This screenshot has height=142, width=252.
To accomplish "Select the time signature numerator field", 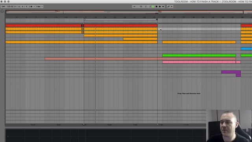I will (x=22, y=7).
